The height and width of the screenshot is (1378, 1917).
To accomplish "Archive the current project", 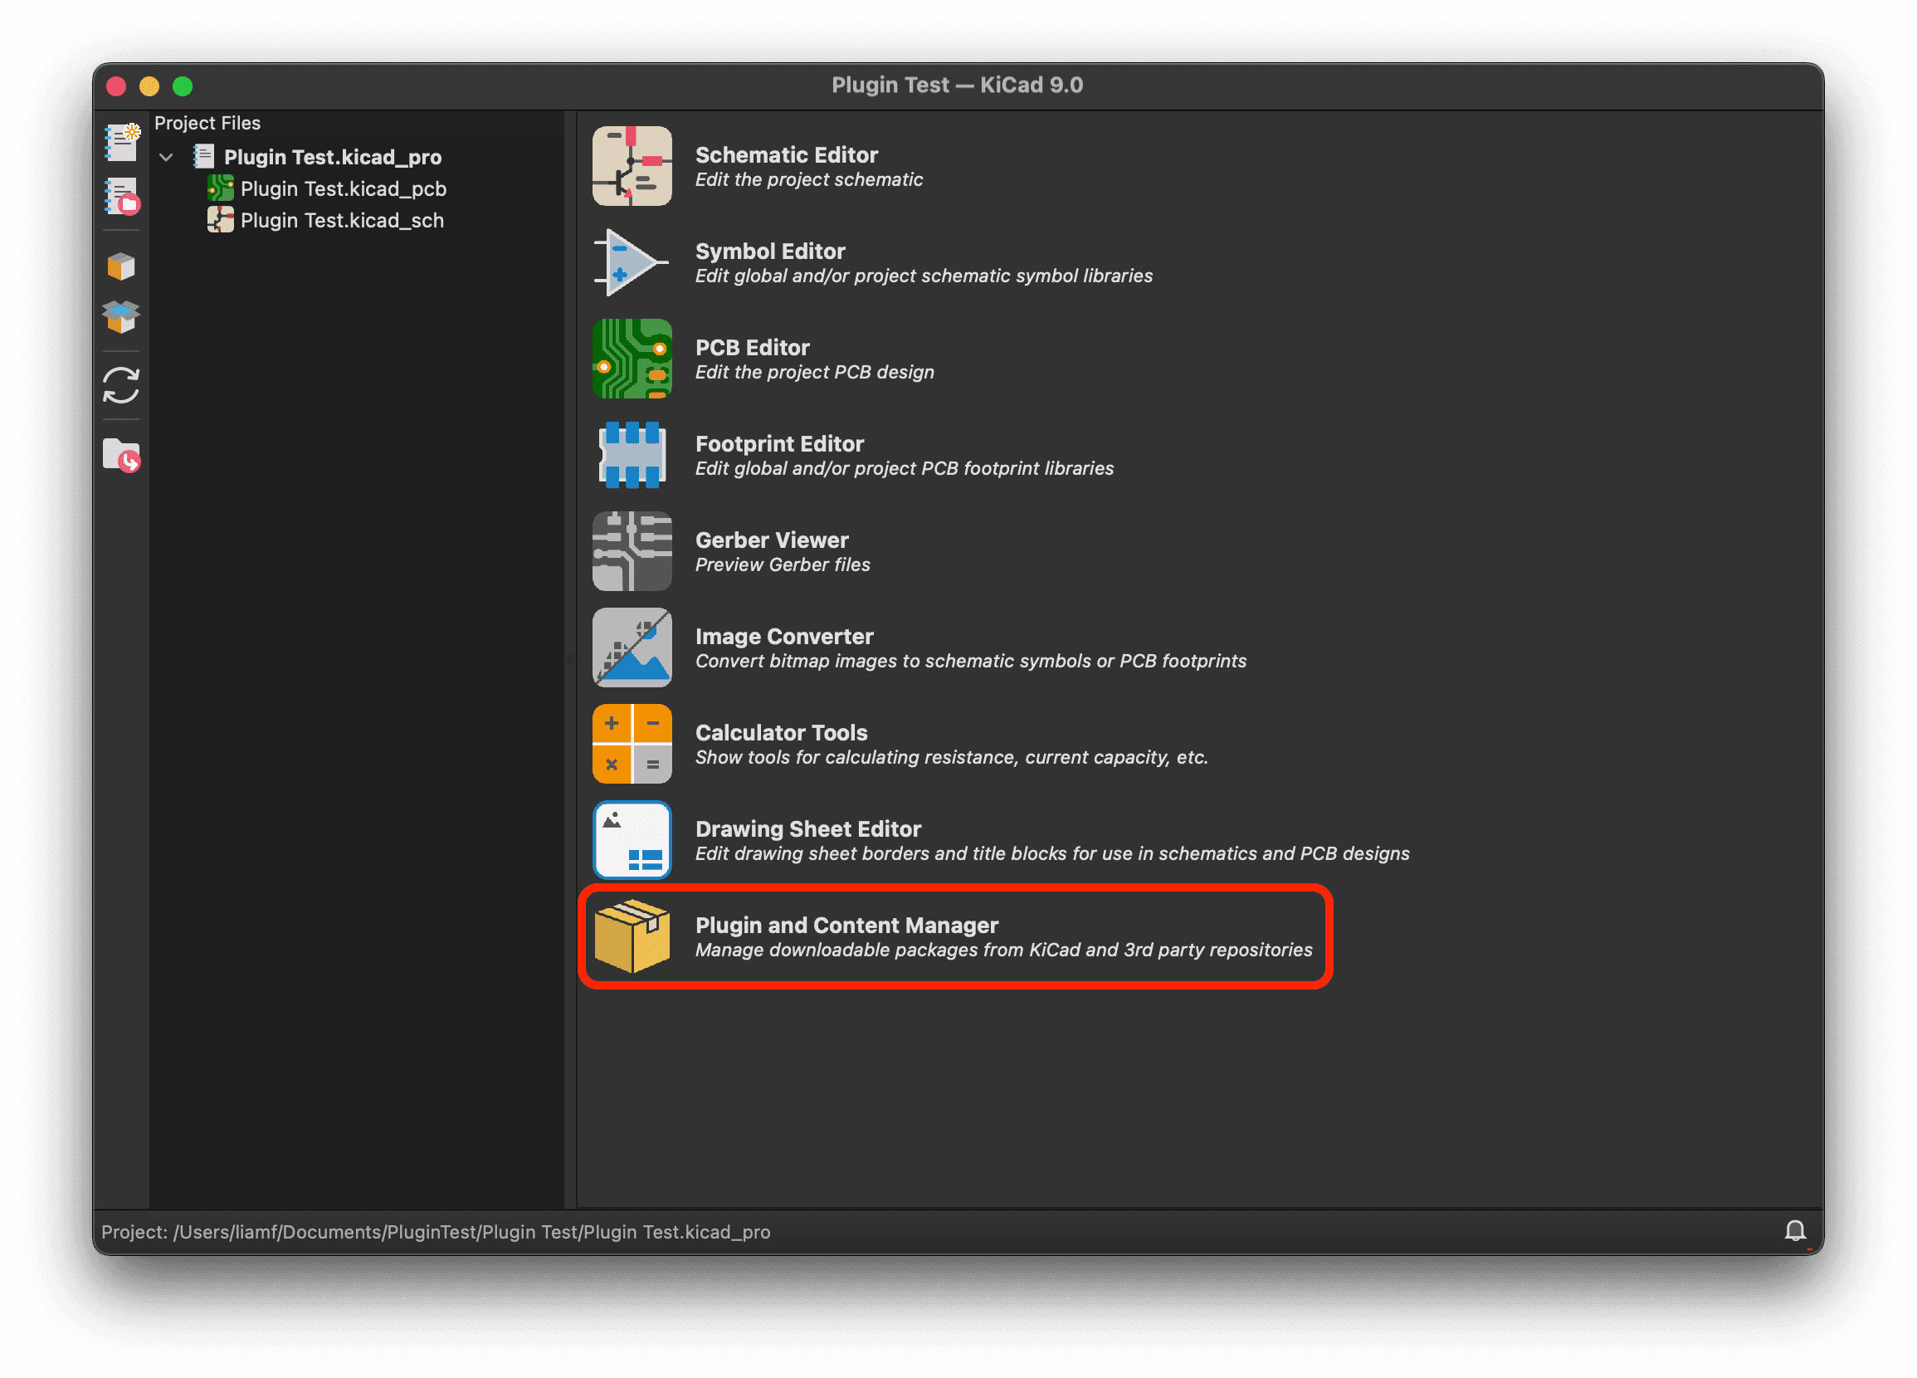I will (121, 266).
